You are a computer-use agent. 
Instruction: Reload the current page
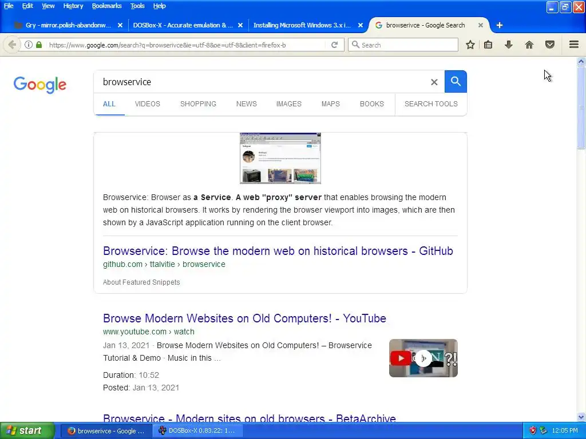coord(334,45)
